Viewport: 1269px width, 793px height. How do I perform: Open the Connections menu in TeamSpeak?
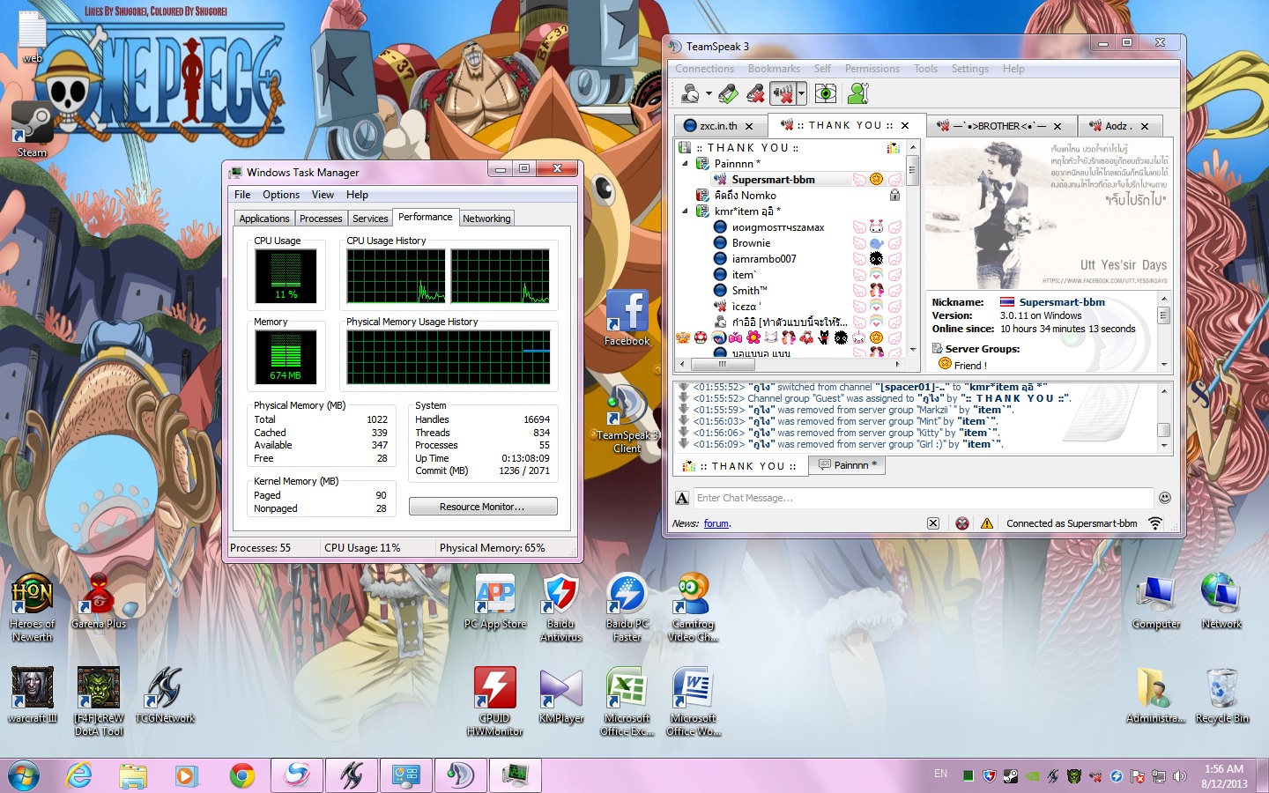704,69
